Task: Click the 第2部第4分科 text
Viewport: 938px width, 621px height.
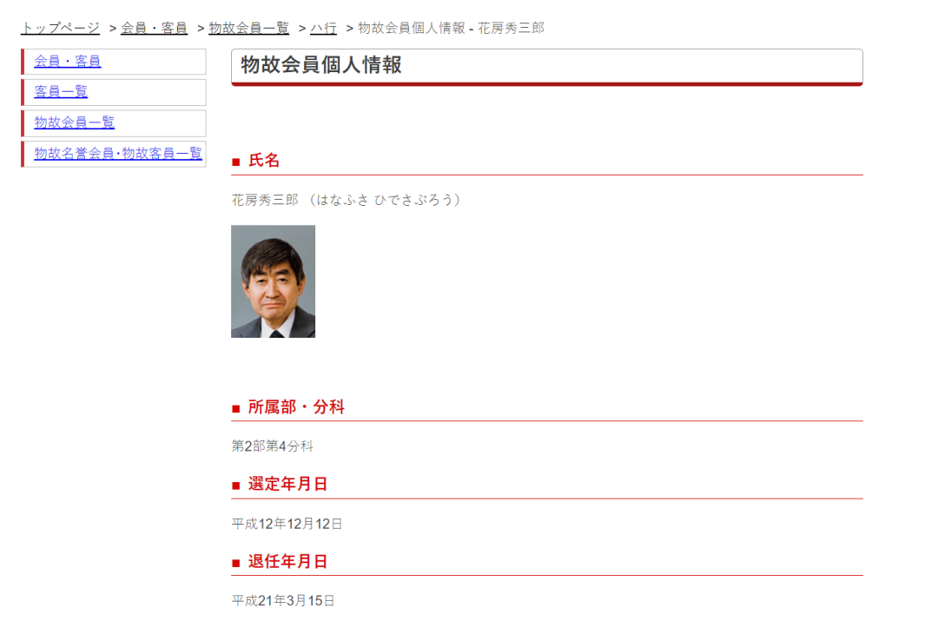Action: point(272,446)
